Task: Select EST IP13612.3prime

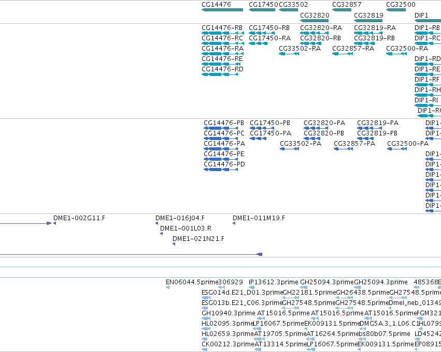Action: point(252,287)
